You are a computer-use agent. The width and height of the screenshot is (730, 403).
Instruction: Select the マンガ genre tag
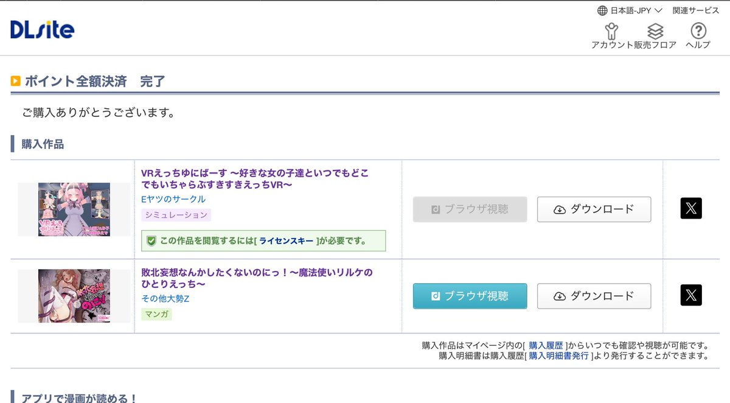click(x=156, y=314)
